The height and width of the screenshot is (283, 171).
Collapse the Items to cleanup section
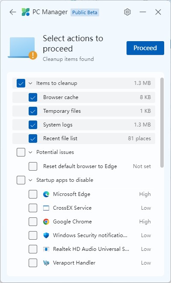pyautogui.click(x=30, y=83)
